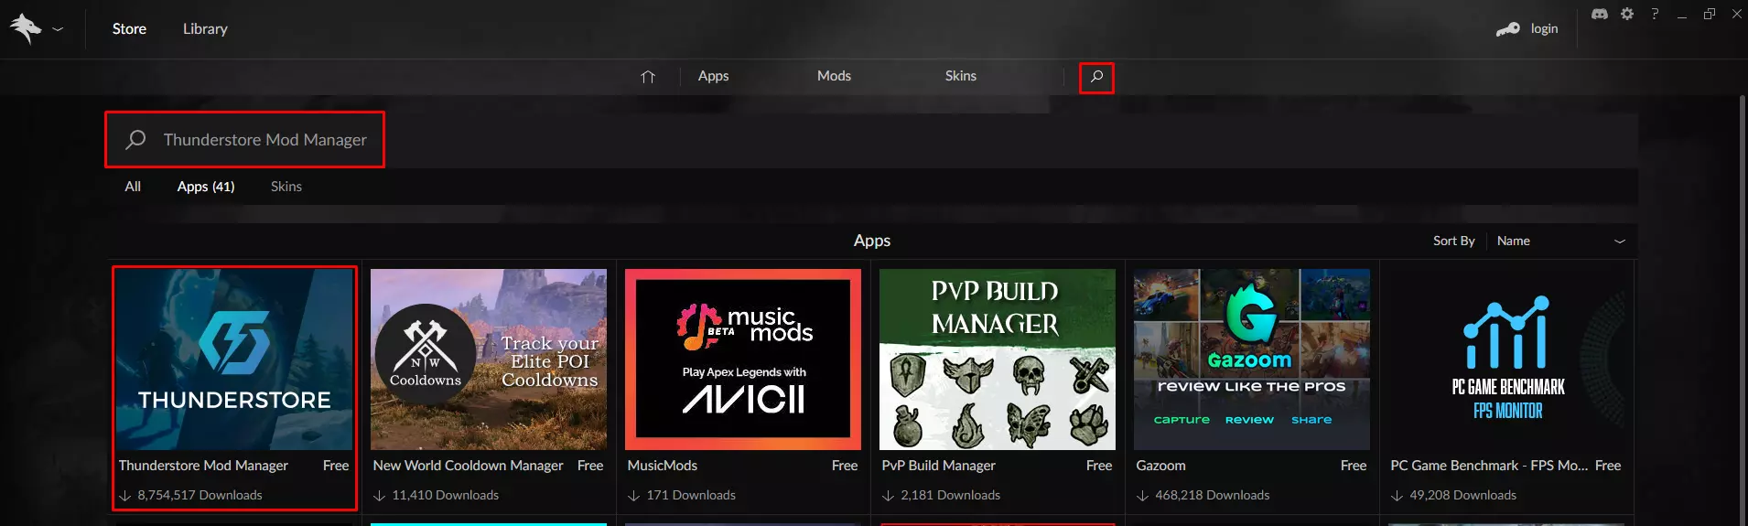Click the download icon beside 171 Downloads
The width and height of the screenshot is (1748, 526).
click(x=633, y=496)
